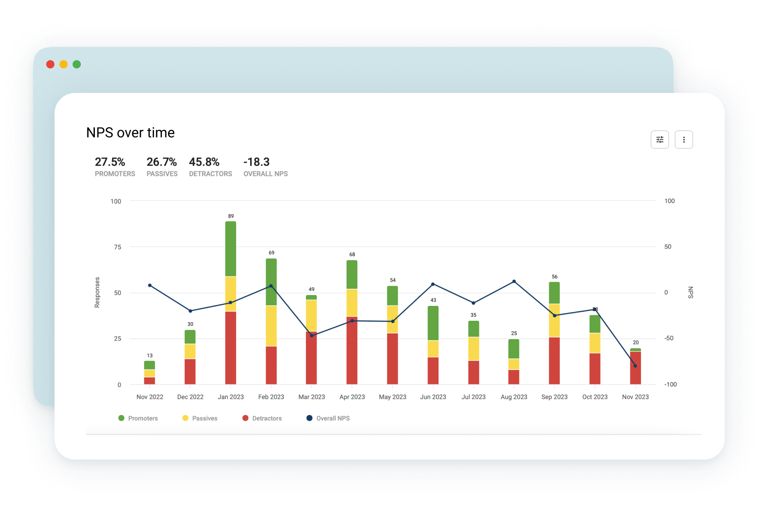Viewport: 770px width, 506px height.
Task: Click the -18.3 Overall NPS value
Action: click(x=256, y=161)
